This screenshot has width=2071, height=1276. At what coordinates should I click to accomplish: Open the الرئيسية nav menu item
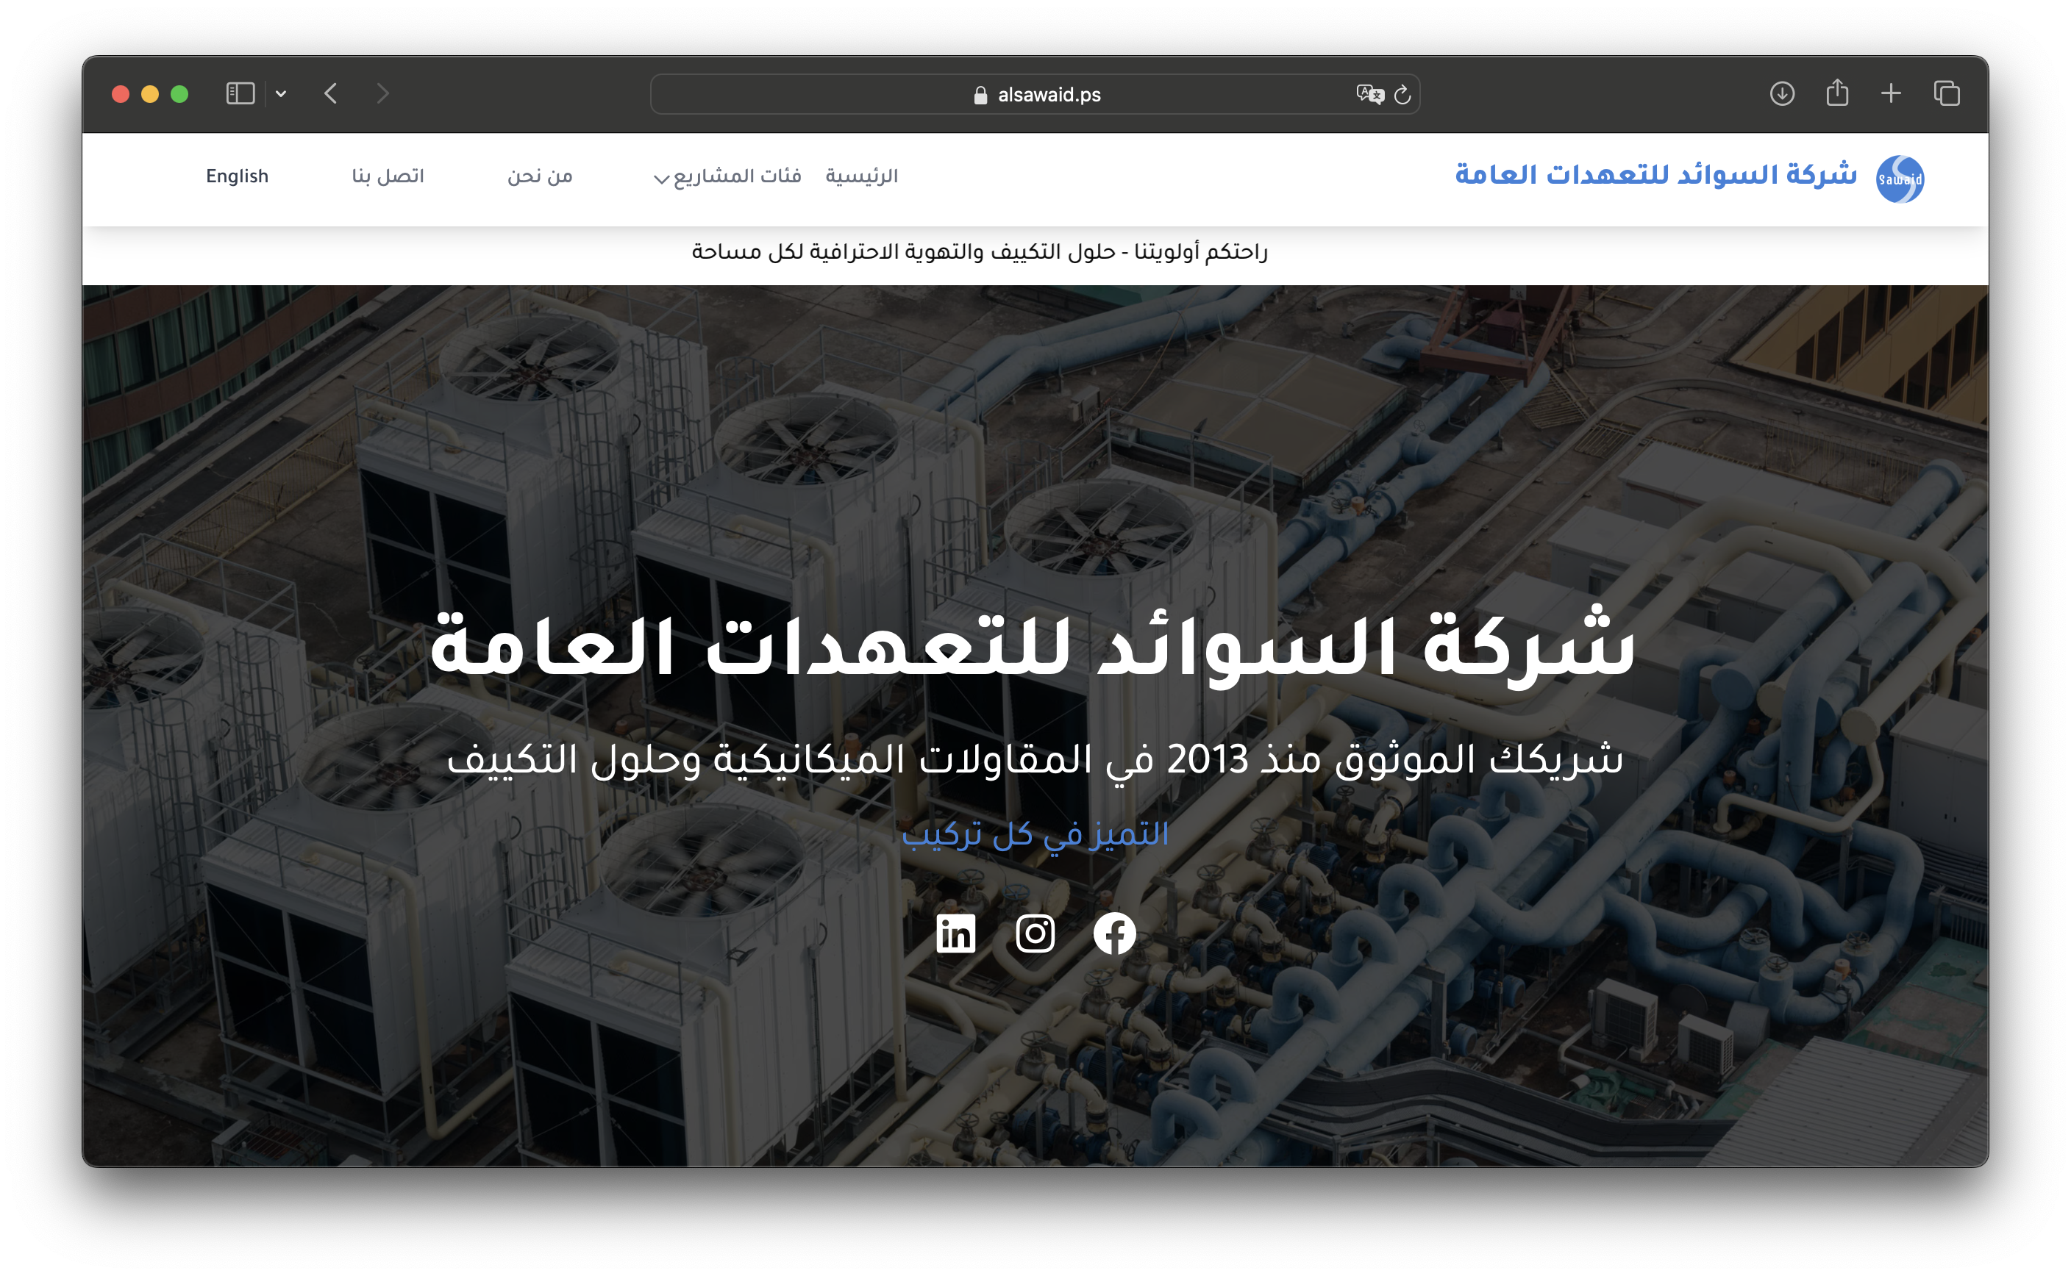coord(861,176)
